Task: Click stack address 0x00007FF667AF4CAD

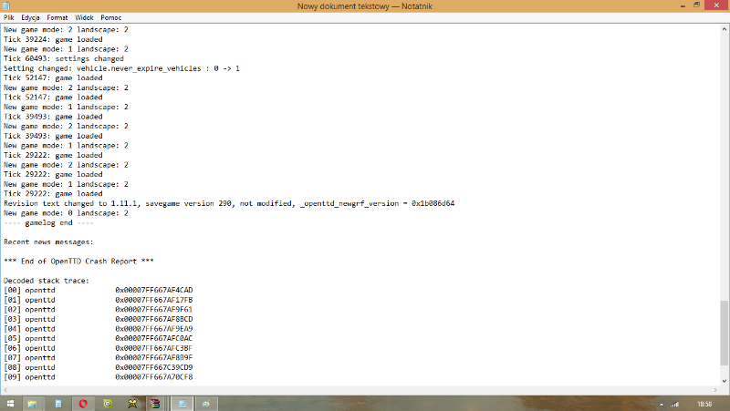Action: pyautogui.click(x=153, y=290)
